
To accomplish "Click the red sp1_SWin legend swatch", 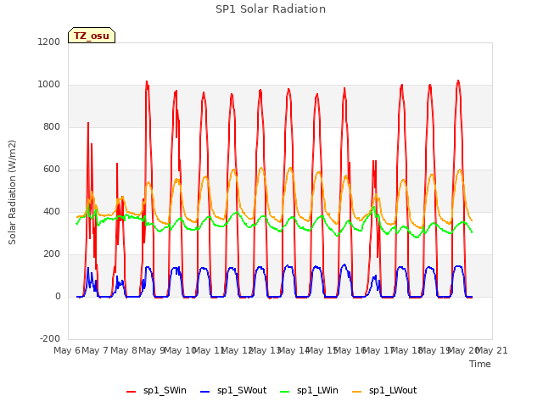I will tap(132, 392).
